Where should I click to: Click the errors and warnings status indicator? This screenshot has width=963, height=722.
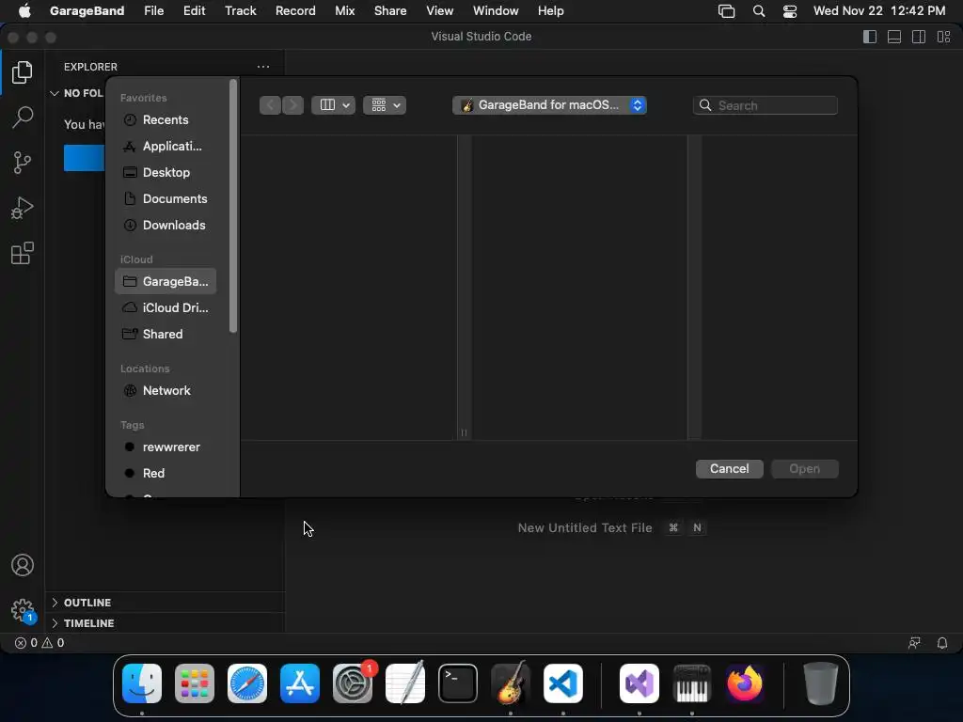pos(39,643)
